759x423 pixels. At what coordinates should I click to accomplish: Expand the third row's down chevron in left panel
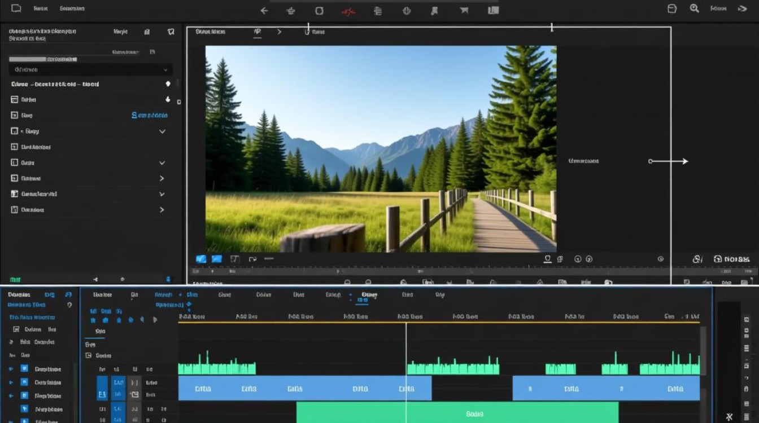[162, 131]
